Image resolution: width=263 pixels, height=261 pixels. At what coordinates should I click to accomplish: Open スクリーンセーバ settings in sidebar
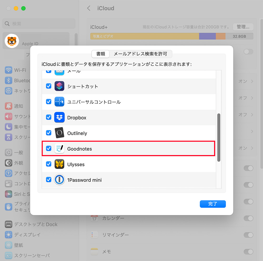tap(28, 255)
